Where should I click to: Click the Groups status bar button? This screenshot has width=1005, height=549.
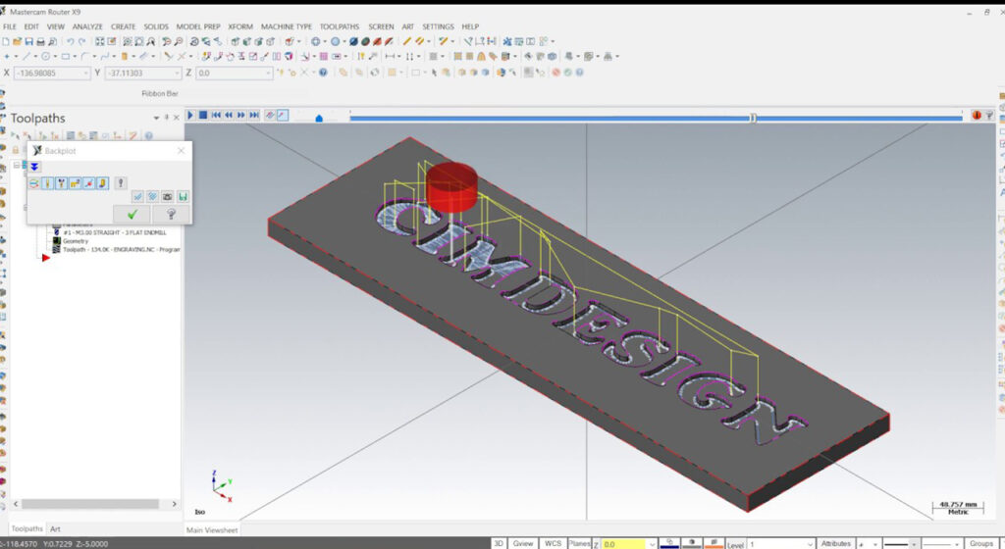pos(980,543)
